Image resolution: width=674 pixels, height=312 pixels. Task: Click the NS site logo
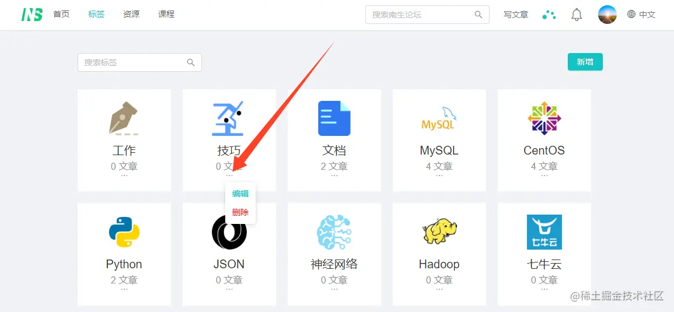click(32, 15)
